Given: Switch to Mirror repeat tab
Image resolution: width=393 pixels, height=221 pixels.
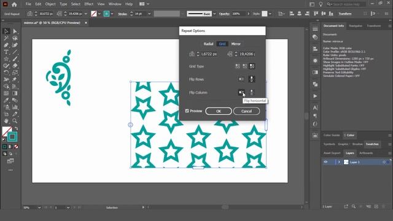Looking at the screenshot, I should [x=236, y=44].
